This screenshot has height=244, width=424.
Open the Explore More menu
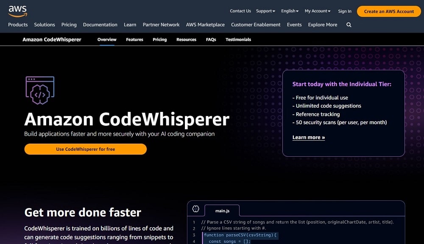(323, 25)
